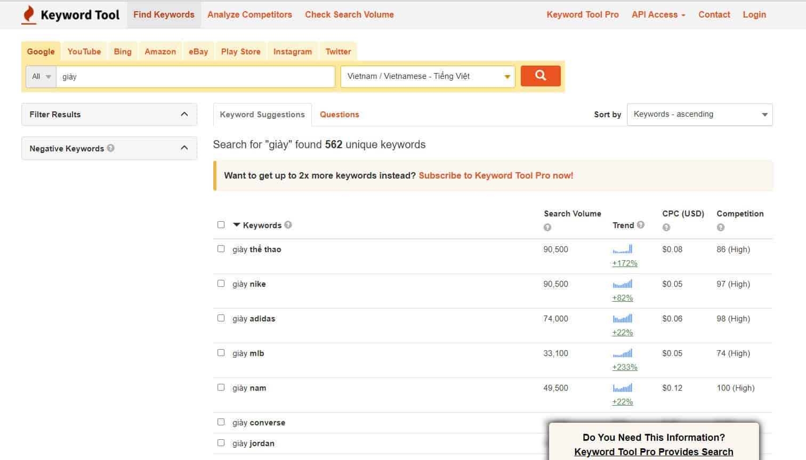Click Subscribe to Keyword Tool Pro now link
This screenshot has width=806, height=460.
coord(496,175)
